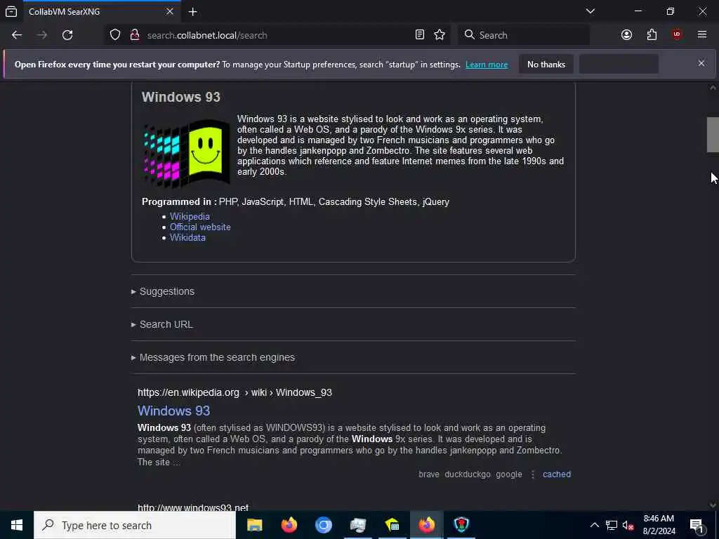Click the Firefox Search box
This screenshot has height=539, width=719.
524,35
